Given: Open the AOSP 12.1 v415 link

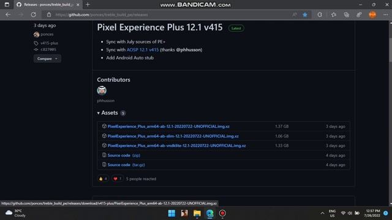Looking at the screenshot, I should pyautogui.click(x=143, y=50).
